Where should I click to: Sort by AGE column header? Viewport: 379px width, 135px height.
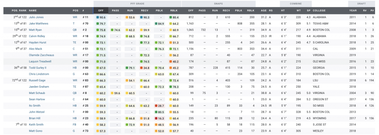pos(264,11)
